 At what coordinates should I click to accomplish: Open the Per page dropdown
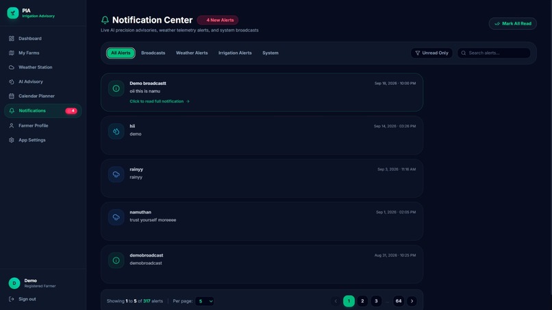[x=205, y=301]
